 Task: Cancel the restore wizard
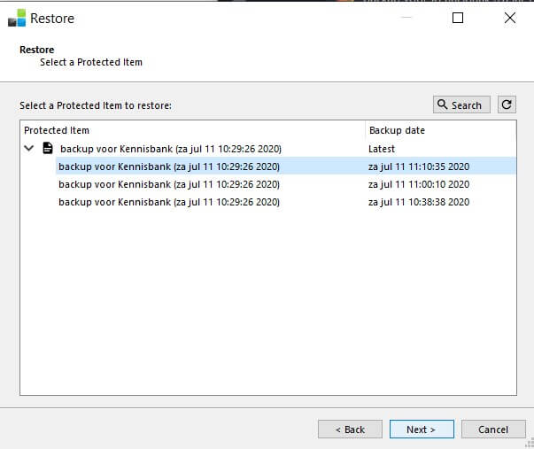coord(493,430)
